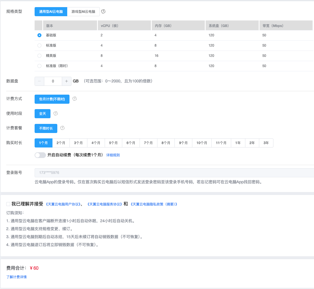Switch to 通用型AI云电脑 tab
314x289 pixels.
point(51,12)
